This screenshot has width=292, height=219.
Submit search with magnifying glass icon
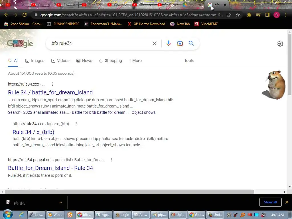click(191, 43)
